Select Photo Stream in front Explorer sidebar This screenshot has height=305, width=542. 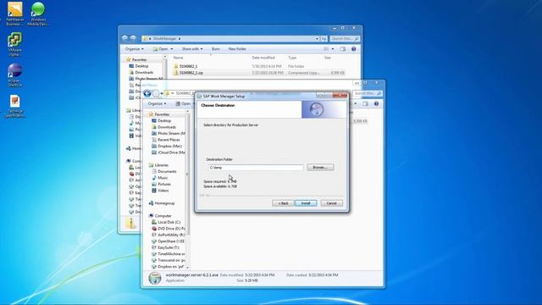pos(168,133)
